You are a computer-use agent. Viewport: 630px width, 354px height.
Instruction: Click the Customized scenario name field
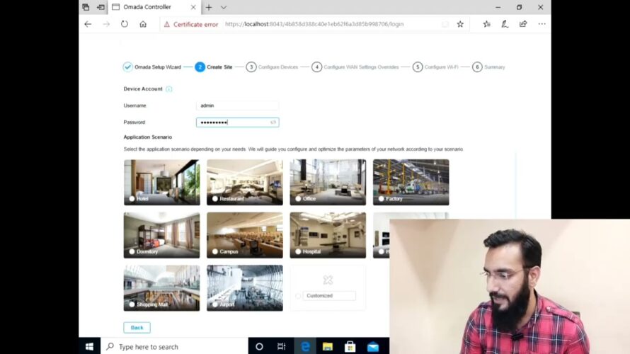[329, 296]
